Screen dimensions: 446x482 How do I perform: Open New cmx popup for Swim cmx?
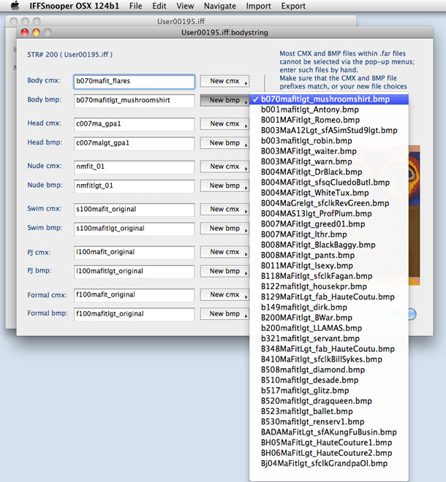(224, 210)
